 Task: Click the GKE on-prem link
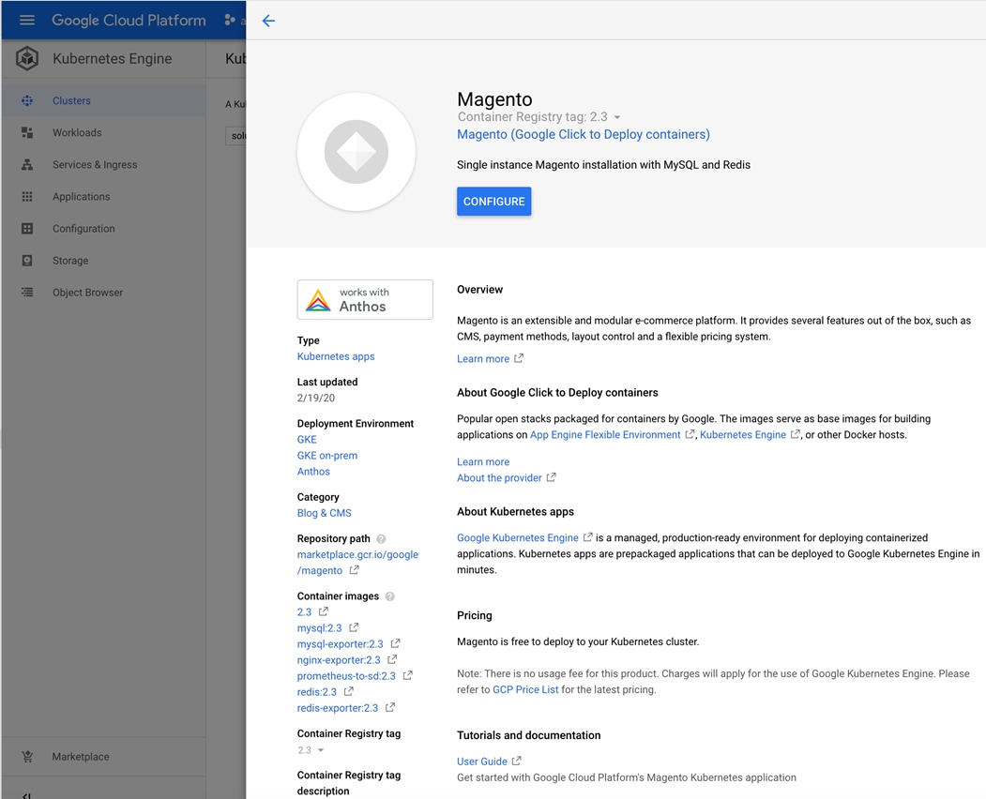[x=327, y=455]
